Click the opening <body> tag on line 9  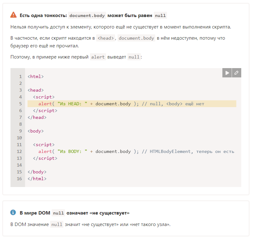tap(36, 131)
